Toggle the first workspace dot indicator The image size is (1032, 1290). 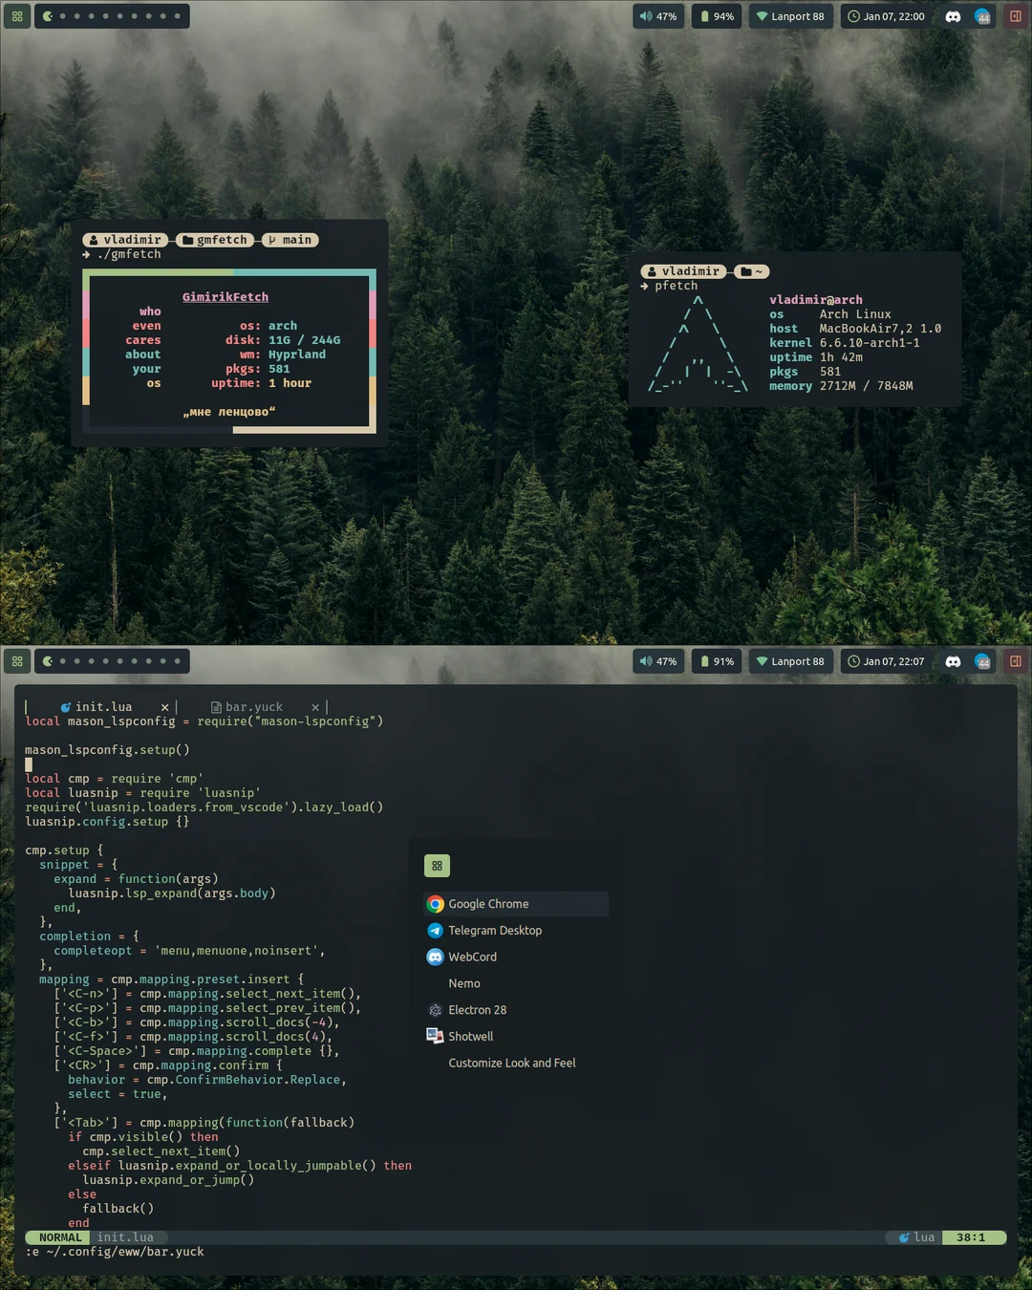[x=64, y=15]
